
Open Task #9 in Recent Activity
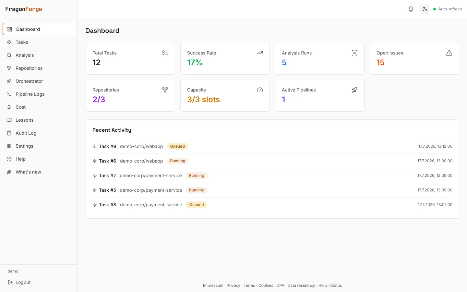click(107, 146)
